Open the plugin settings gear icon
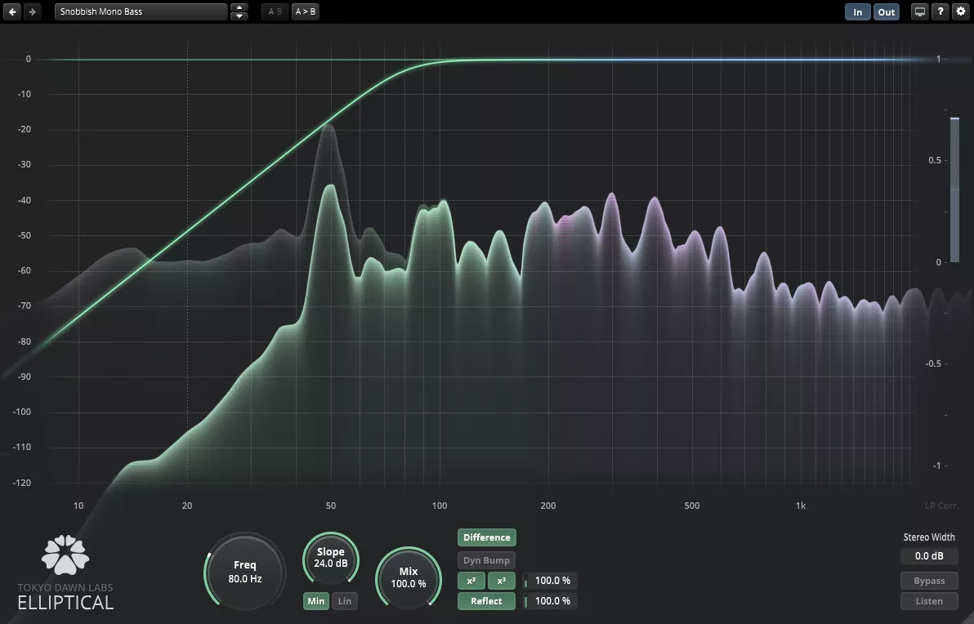Image resolution: width=974 pixels, height=624 pixels. [x=960, y=12]
